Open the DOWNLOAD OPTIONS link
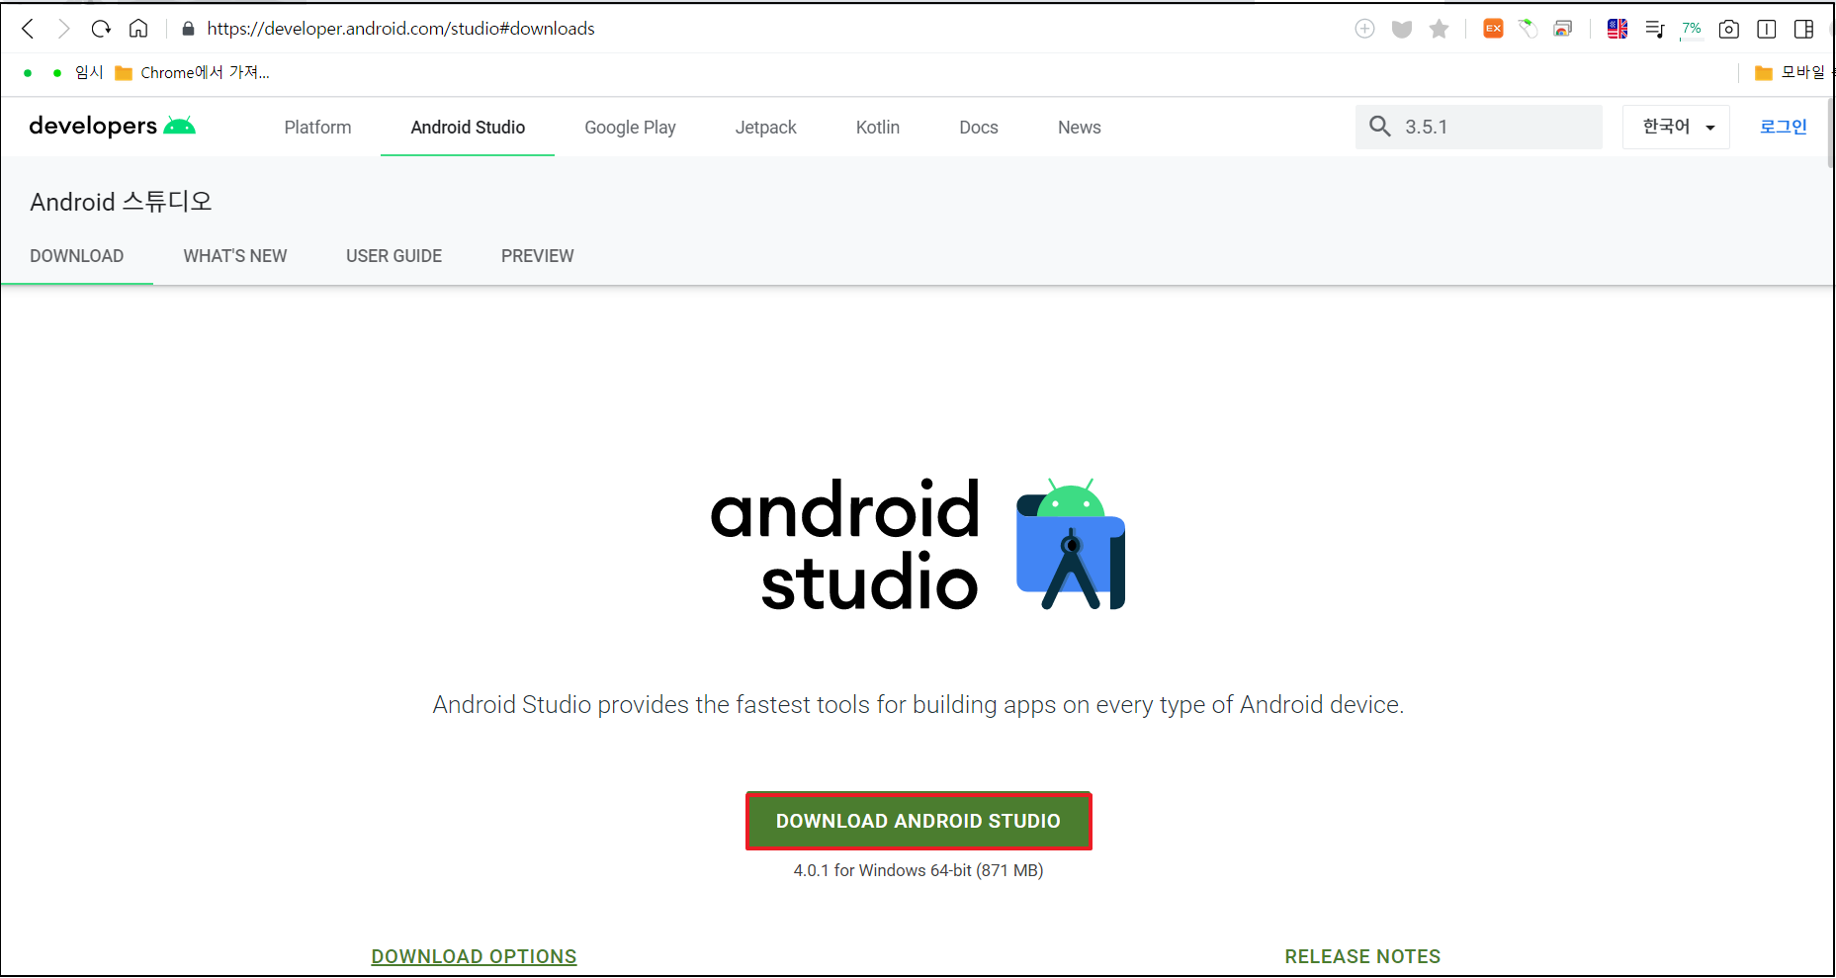Image resolution: width=1836 pixels, height=978 pixels. (474, 956)
